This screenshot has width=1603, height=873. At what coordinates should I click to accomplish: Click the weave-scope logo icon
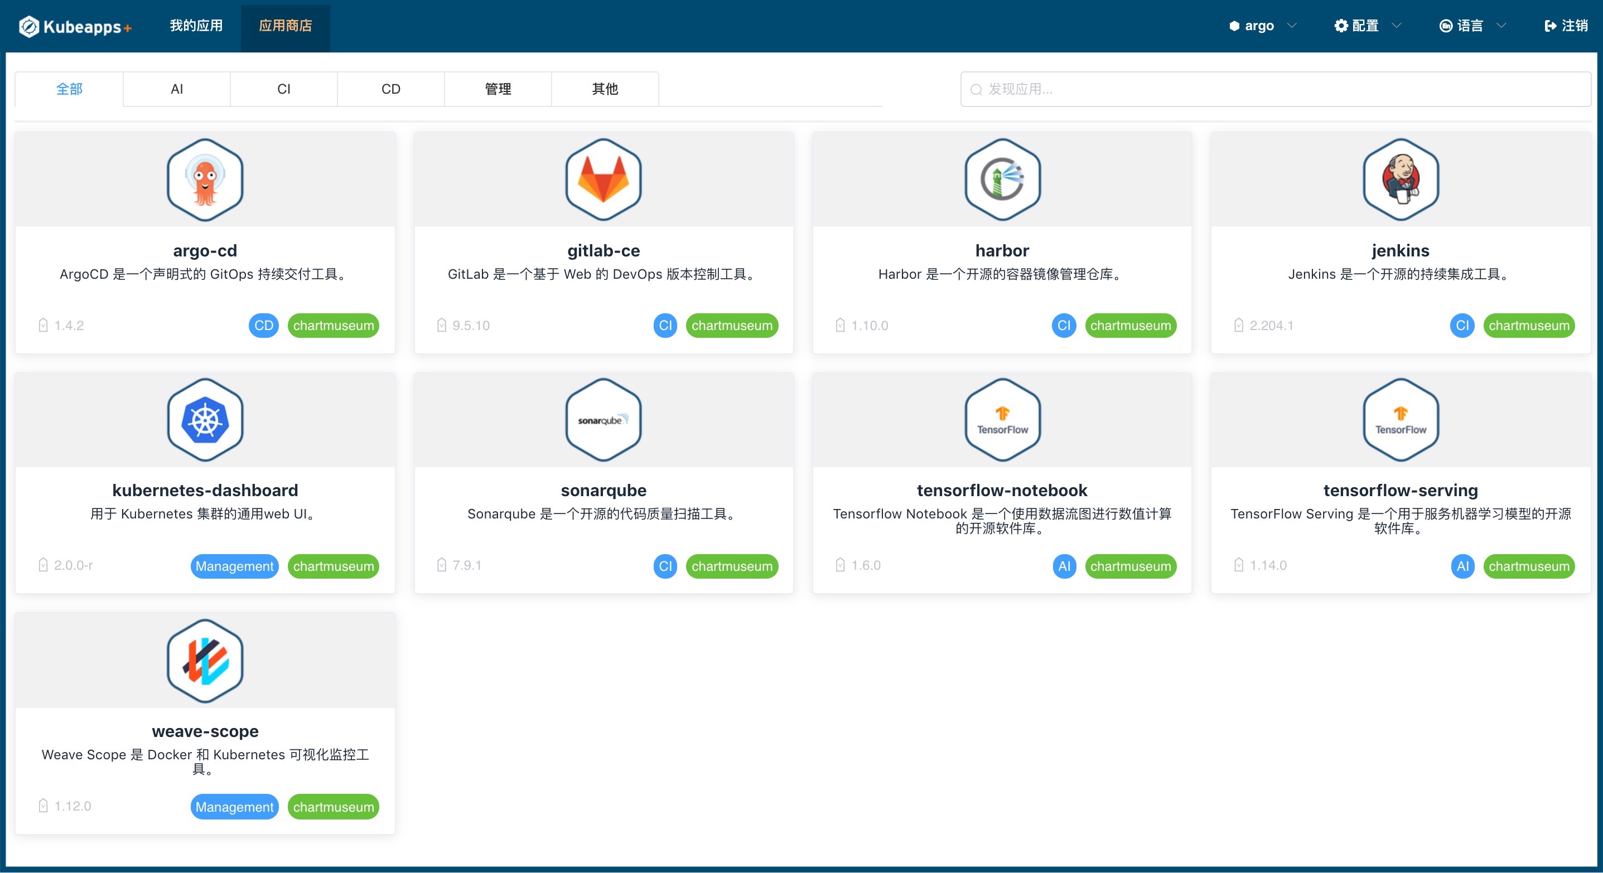coord(205,661)
